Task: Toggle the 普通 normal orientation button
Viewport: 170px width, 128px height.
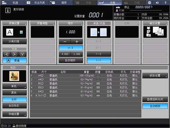Action: click(x=14, y=60)
